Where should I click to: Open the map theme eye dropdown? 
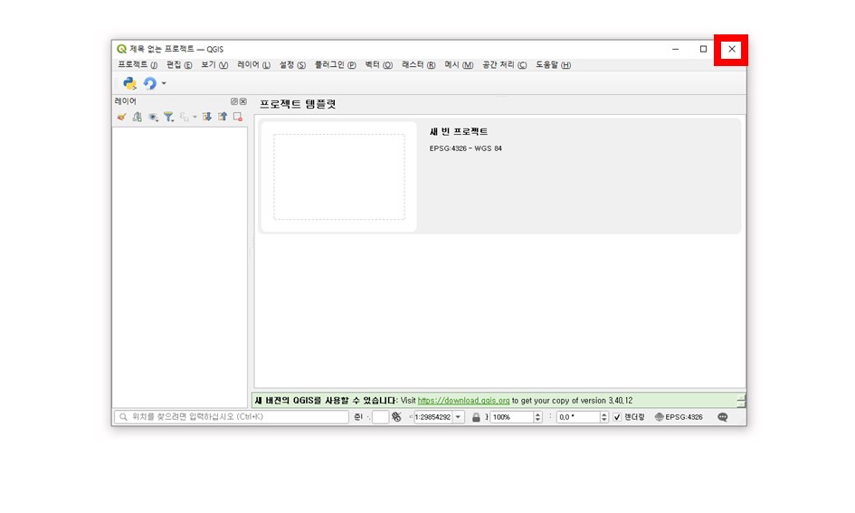pos(153,117)
